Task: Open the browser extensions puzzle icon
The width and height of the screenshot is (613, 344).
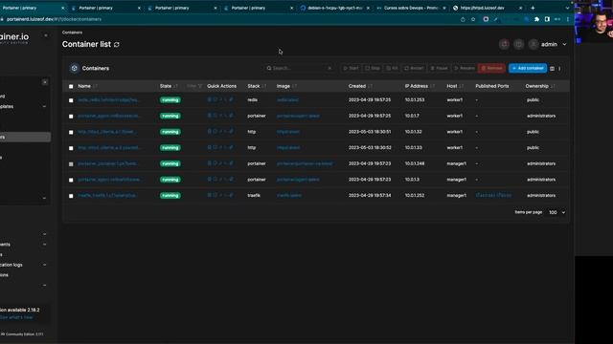Action: click(x=536, y=19)
